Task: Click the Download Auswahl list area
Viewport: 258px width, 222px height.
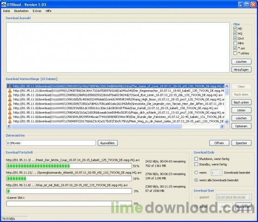Action: tap(118, 48)
